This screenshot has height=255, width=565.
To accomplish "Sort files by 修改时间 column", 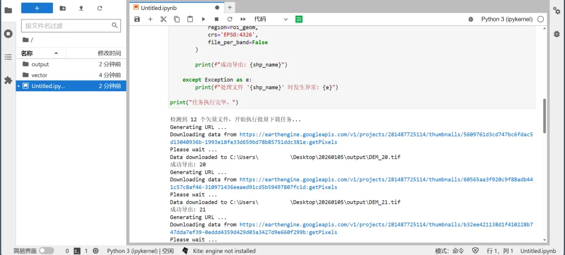I will point(96,53).
